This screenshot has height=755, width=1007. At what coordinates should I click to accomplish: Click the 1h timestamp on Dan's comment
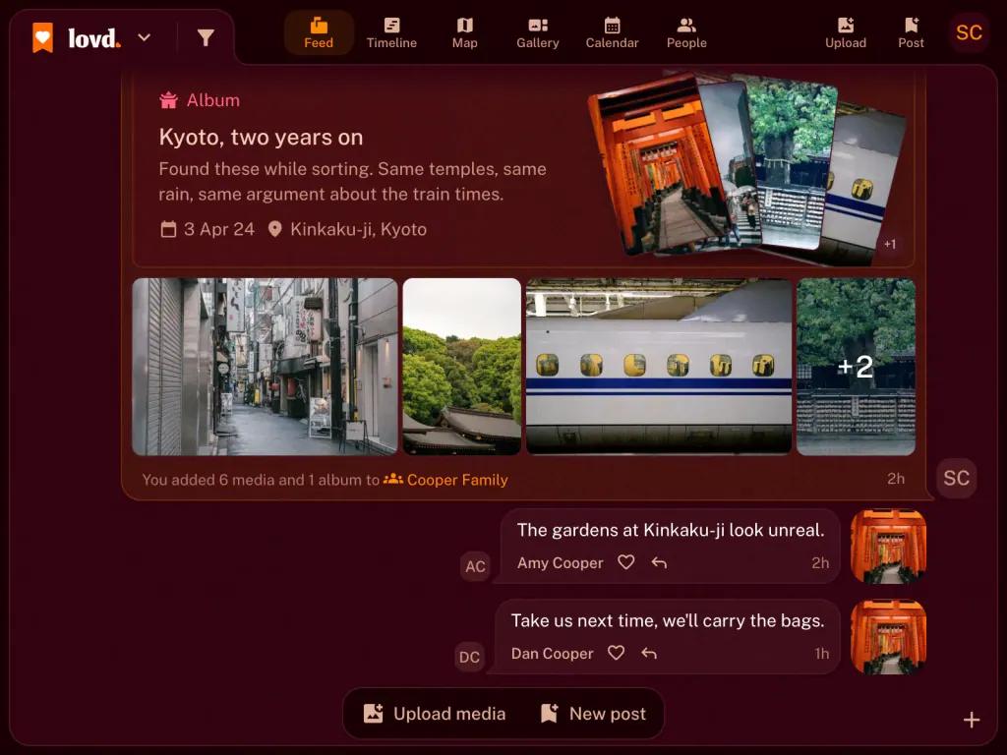821,654
